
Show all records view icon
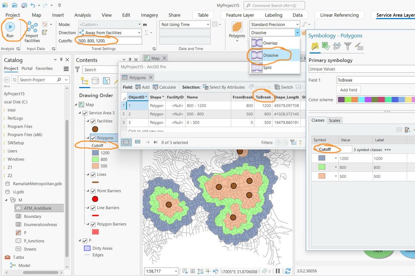126,142
